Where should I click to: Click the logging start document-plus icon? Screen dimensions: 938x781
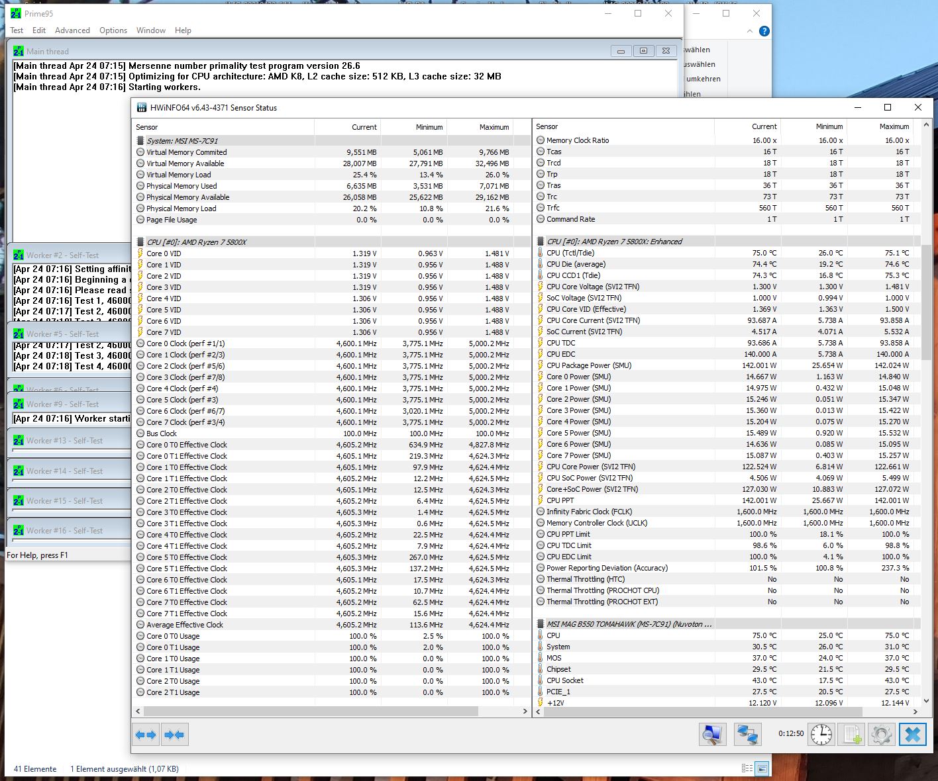(851, 735)
